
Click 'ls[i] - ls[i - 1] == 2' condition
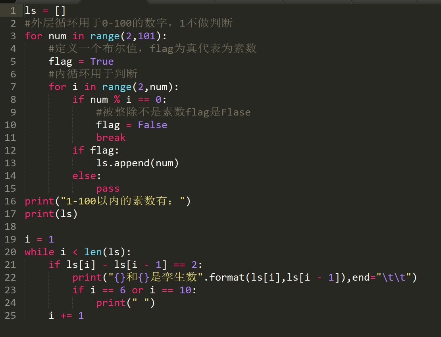pos(132,265)
